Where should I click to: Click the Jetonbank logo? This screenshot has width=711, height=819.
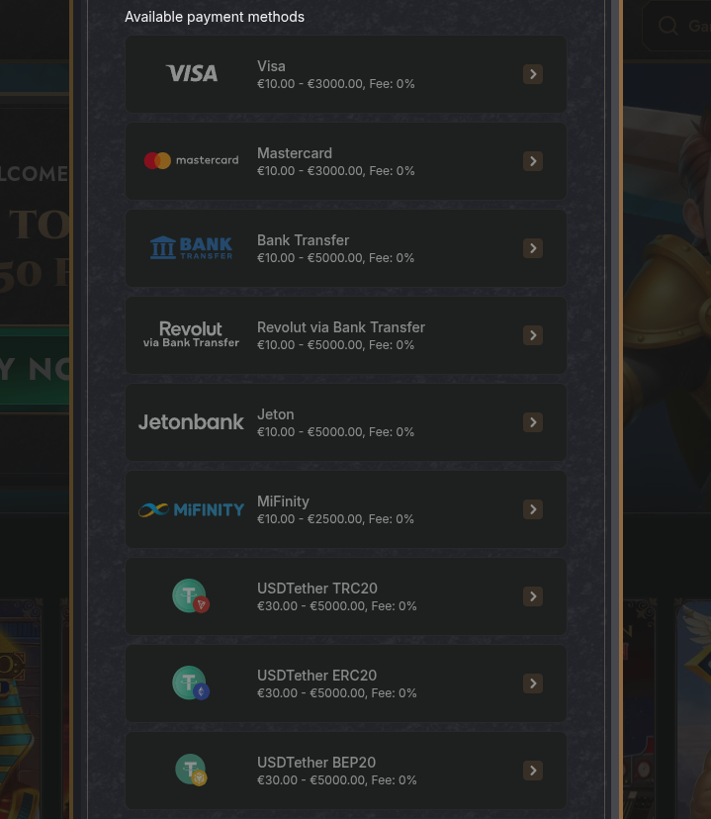[x=191, y=422]
